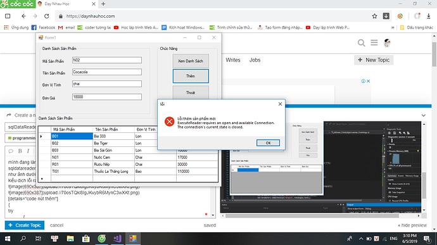Expand the hidden bookmarks chevron
This screenshot has width=437, height=245.
[393, 28]
